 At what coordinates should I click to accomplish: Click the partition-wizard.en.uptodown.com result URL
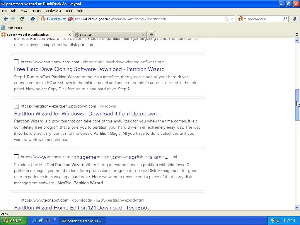tap(68, 106)
